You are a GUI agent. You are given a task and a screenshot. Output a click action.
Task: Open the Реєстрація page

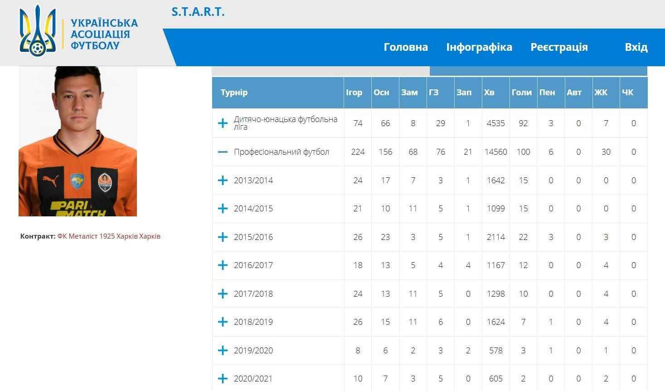coord(559,47)
